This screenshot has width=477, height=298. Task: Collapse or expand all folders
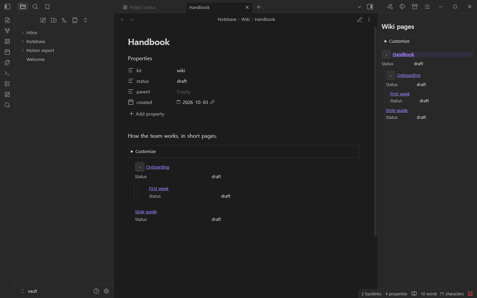85,20
